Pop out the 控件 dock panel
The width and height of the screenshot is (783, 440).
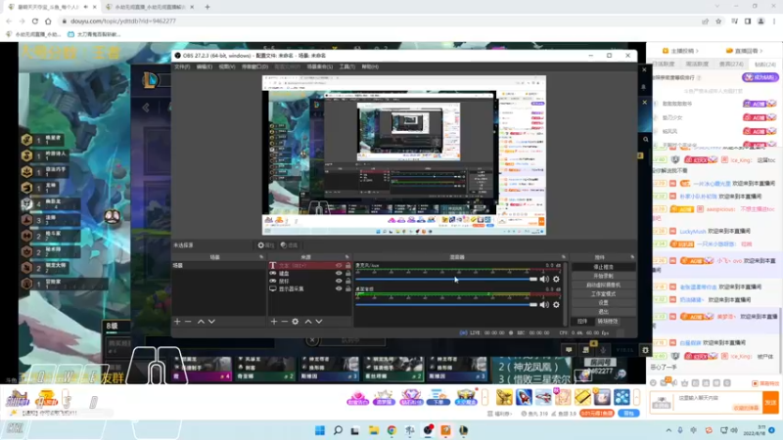pos(632,257)
